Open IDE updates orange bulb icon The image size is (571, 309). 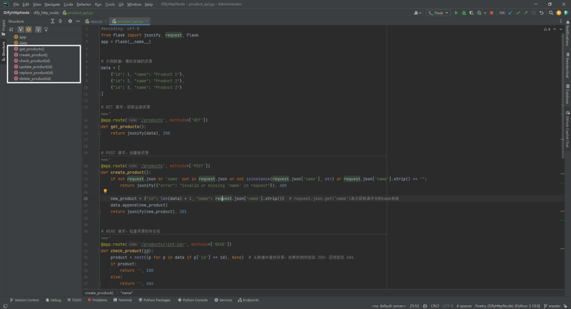(559, 13)
